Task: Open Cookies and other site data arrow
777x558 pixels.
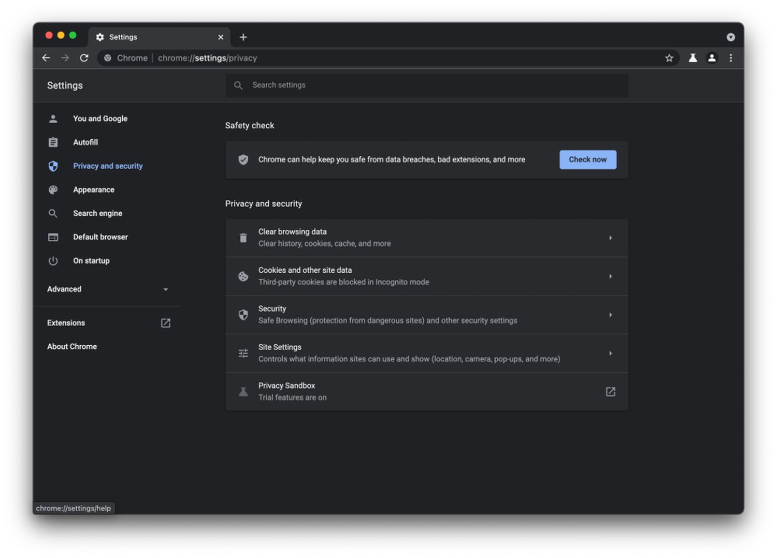Action: click(x=610, y=276)
